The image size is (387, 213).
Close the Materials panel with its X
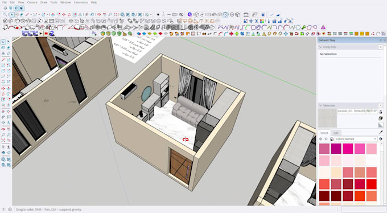(381, 105)
